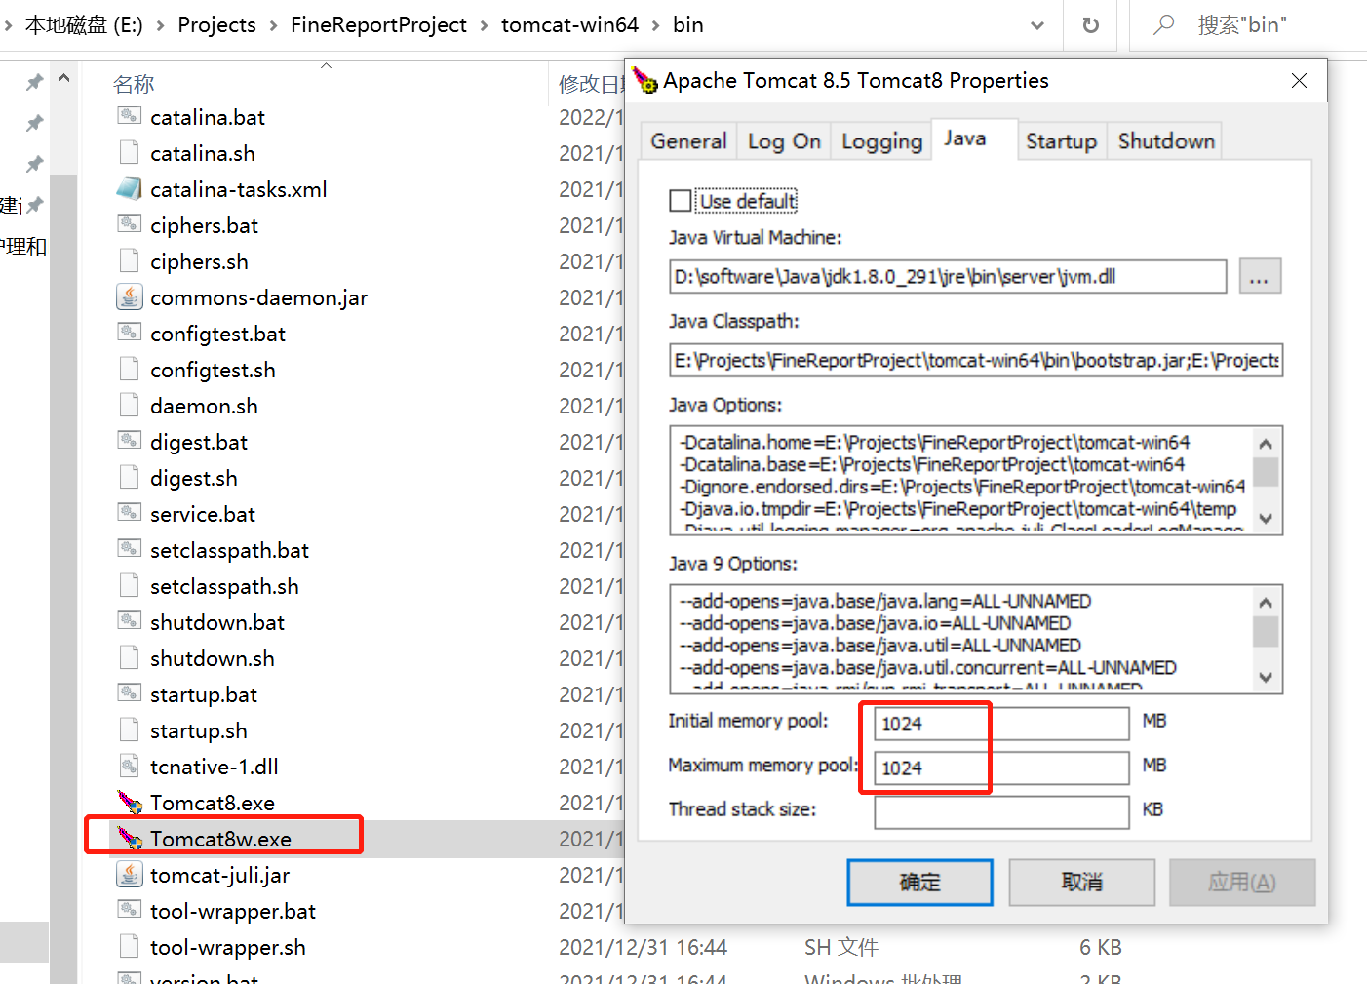Click the commons-daemon.jar Java icon
Image resolution: width=1367 pixels, height=984 pixels.
click(130, 296)
